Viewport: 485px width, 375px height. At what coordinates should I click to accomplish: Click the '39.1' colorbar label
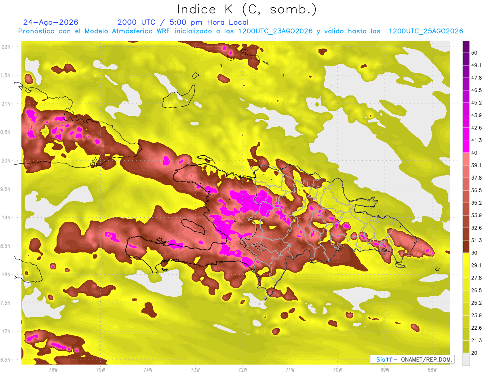click(x=477, y=165)
